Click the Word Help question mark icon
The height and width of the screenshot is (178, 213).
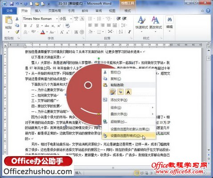click(208, 11)
